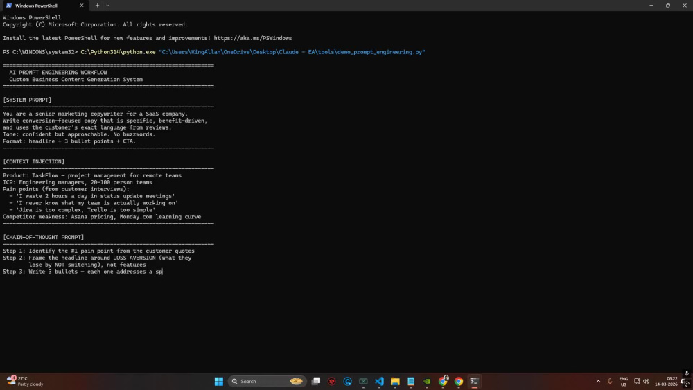The height and width of the screenshot is (390, 693).
Task: Click 'Tone: confident but approachable' line
Action: coord(79,134)
